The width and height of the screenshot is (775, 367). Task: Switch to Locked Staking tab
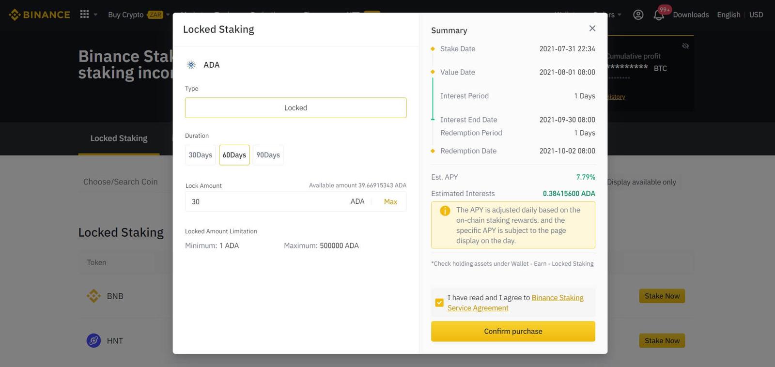point(119,138)
